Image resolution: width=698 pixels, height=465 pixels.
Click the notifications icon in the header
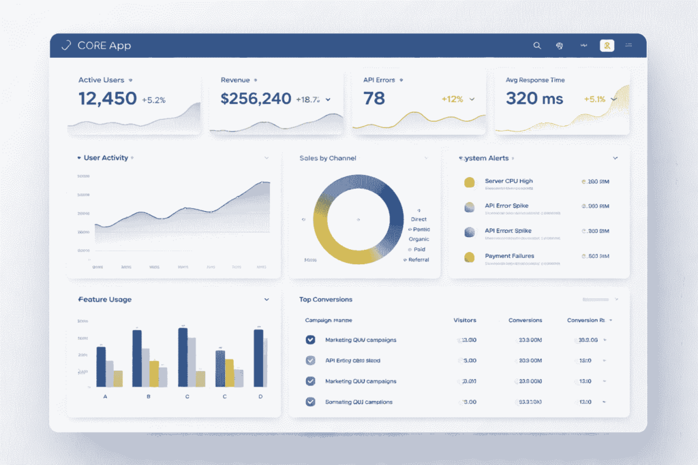560,46
